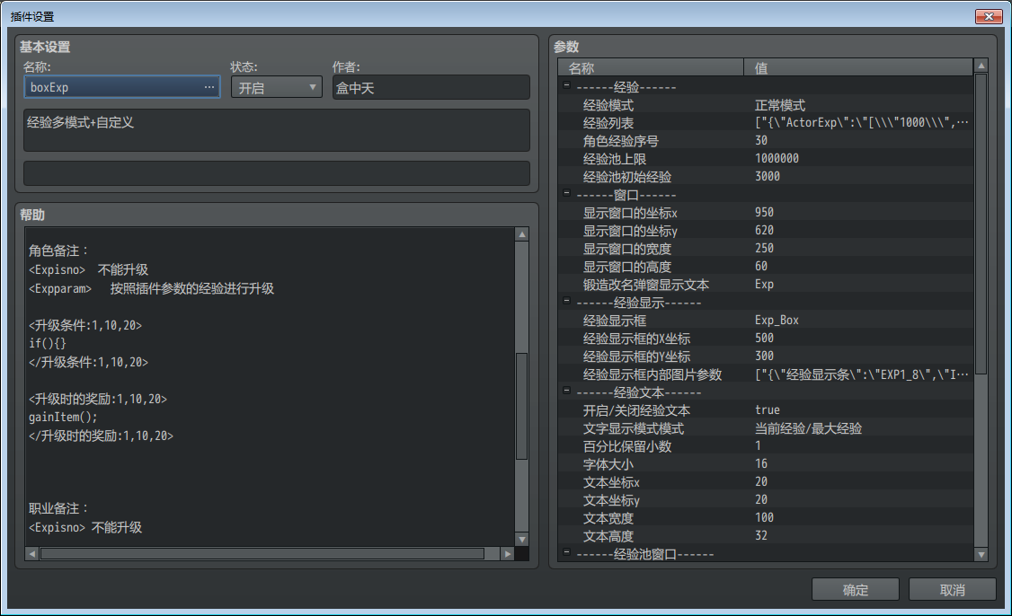Click the value 3000
The height and width of the screenshot is (616, 1012).
(x=768, y=177)
